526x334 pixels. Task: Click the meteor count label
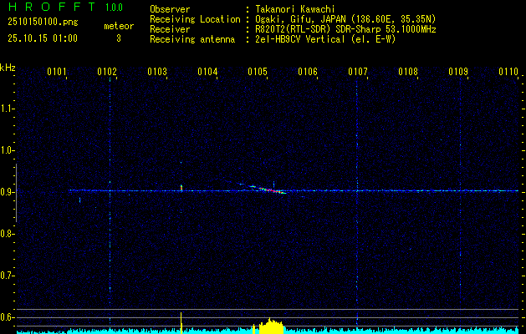tap(119, 26)
